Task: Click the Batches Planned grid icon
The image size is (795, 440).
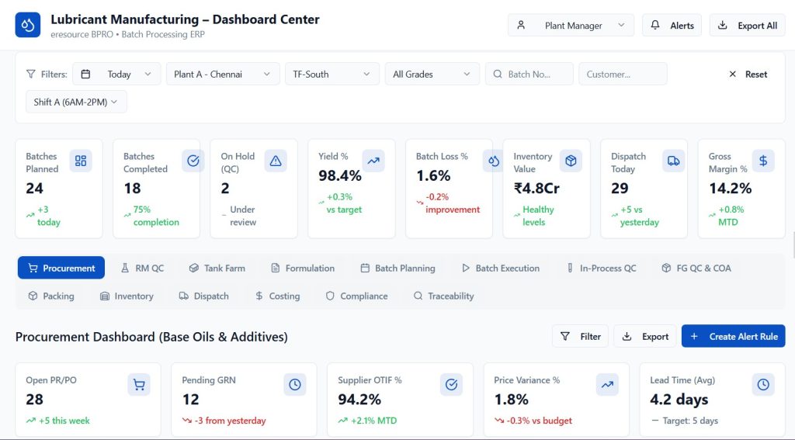Action: point(80,161)
